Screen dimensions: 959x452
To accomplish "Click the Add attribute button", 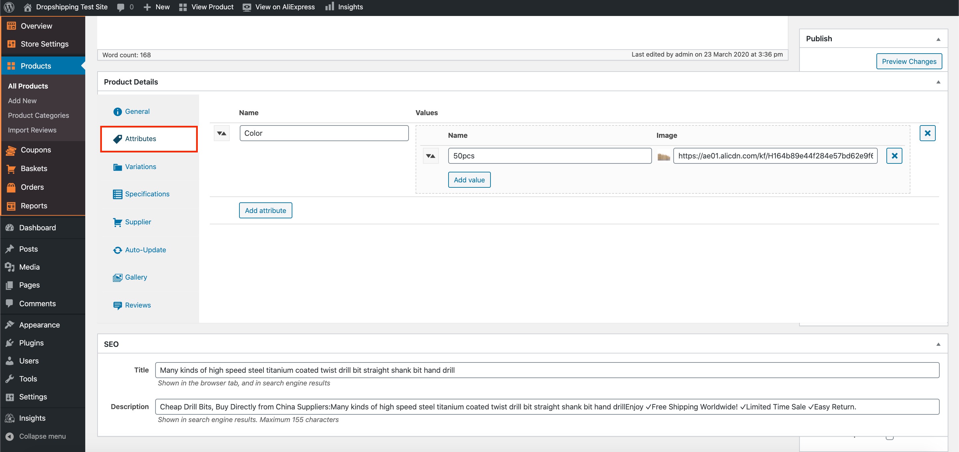I will pyautogui.click(x=265, y=211).
